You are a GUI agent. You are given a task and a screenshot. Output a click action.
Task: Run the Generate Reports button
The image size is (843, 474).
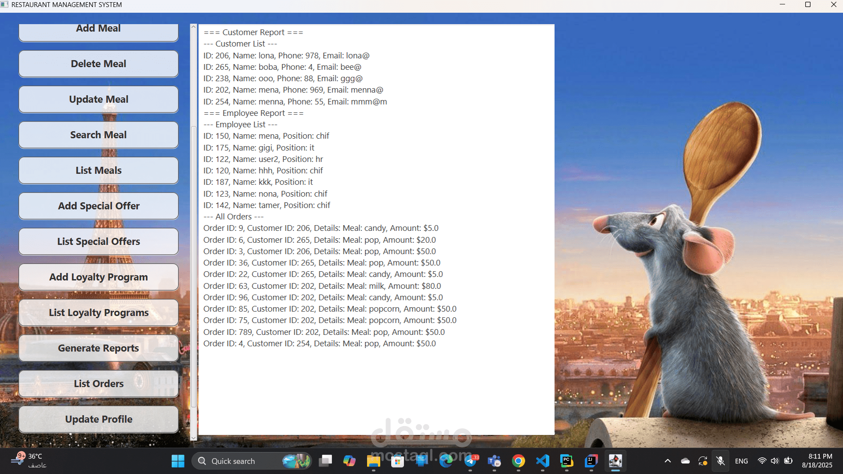tap(98, 348)
